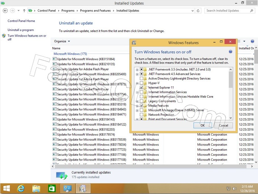Screen dimensions: 258x194
Task: Enable Legacy Components checkbox
Action: pyautogui.click(x=141, y=101)
